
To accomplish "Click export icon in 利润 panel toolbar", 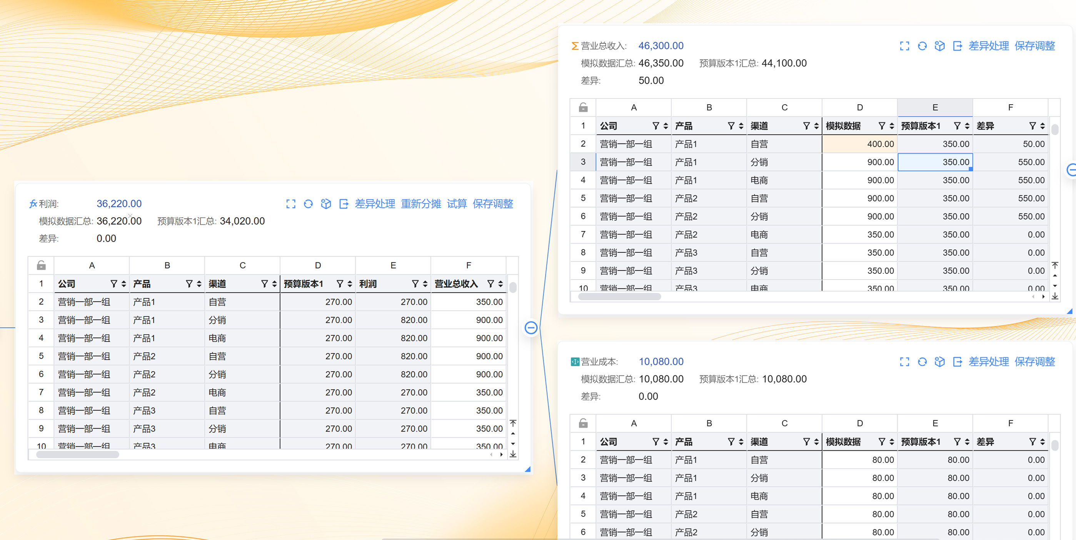I will click(x=344, y=204).
